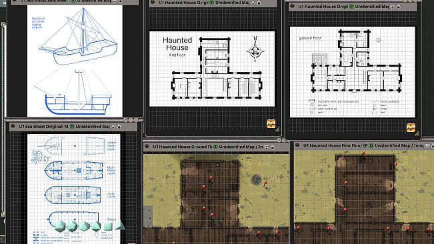Toggle lock on U1 Sea Ghost Original window

point(119,127)
